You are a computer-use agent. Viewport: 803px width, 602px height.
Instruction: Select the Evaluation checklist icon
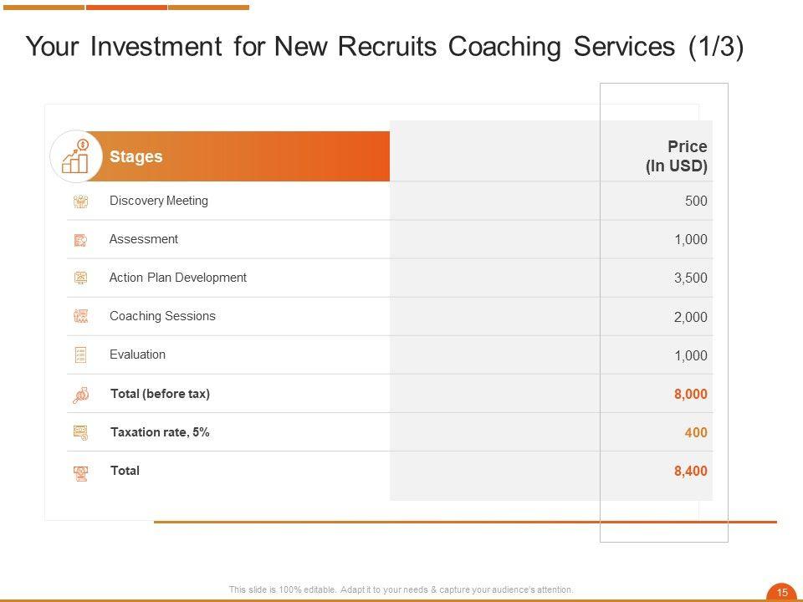point(81,355)
